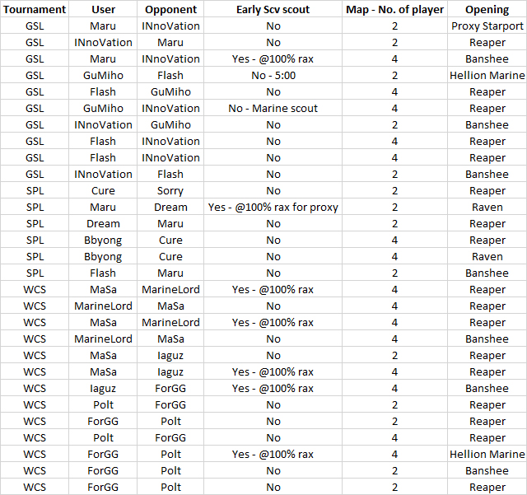Click Dream in the User column
This screenshot has height=495, width=527.
coord(103,223)
